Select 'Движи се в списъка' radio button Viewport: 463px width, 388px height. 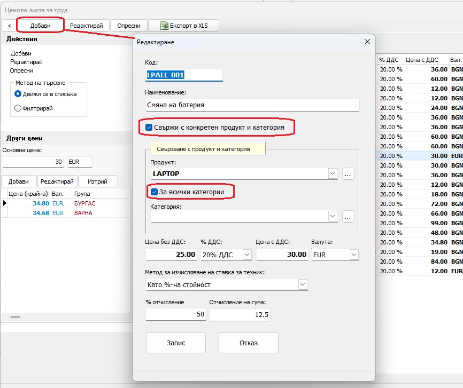pyautogui.click(x=18, y=94)
